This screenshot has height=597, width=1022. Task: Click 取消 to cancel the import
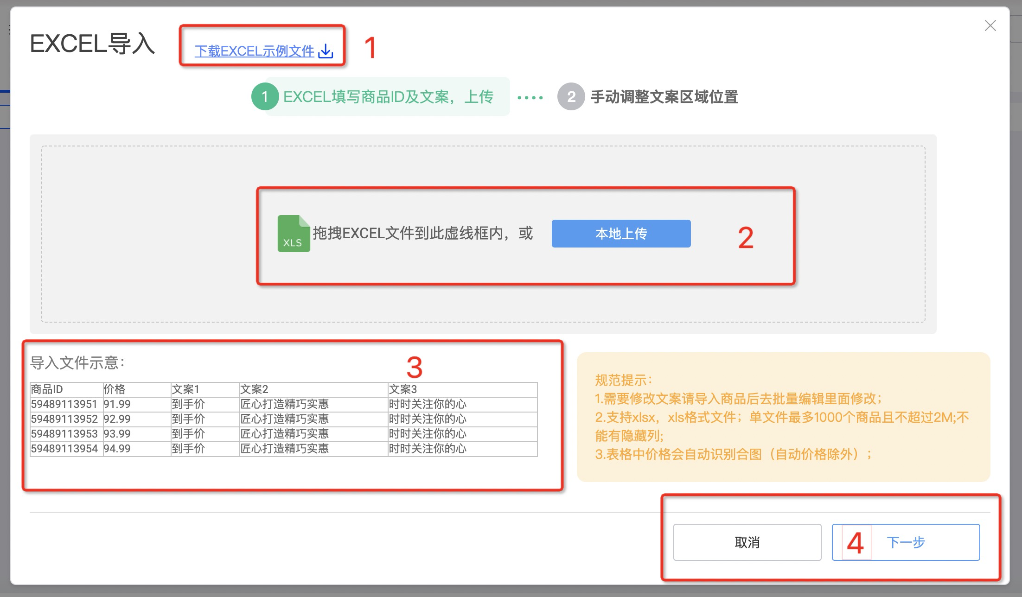point(747,541)
